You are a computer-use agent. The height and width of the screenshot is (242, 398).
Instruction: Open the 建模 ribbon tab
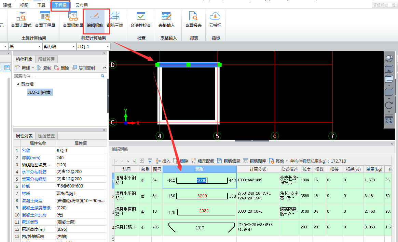click(x=7, y=5)
